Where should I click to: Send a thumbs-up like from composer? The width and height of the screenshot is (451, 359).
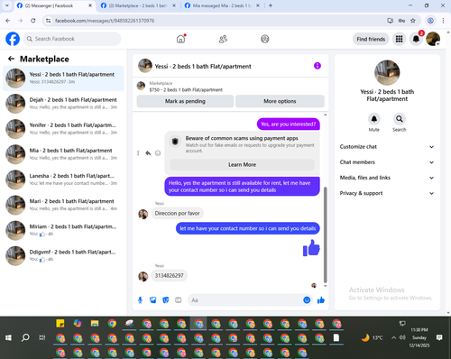click(x=321, y=299)
